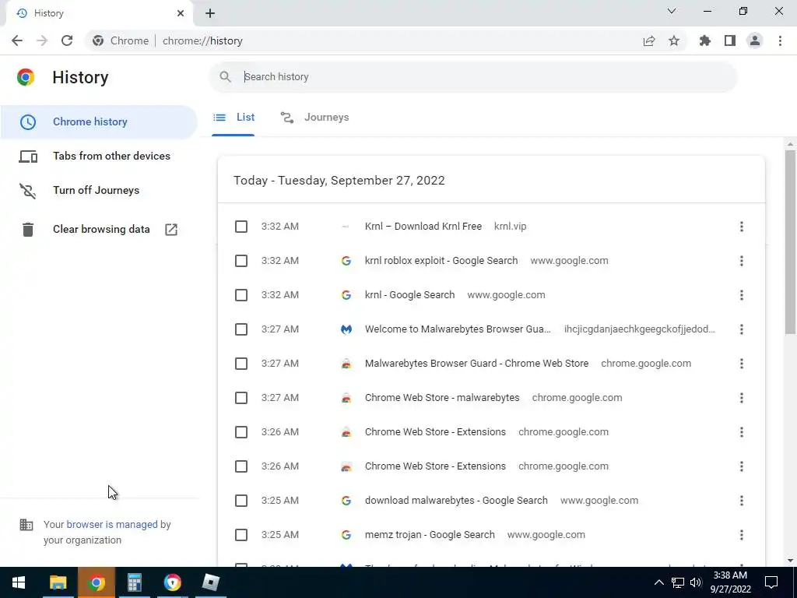This screenshot has height=598, width=797.
Task: Bookmark this tab with the star icon
Action: pyautogui.click(x=674, y=40)
